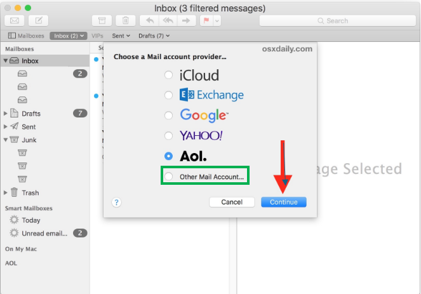421x294 pixels.
Task: Click the Forward arrow toolbar icon
Action: pos(186,20)
